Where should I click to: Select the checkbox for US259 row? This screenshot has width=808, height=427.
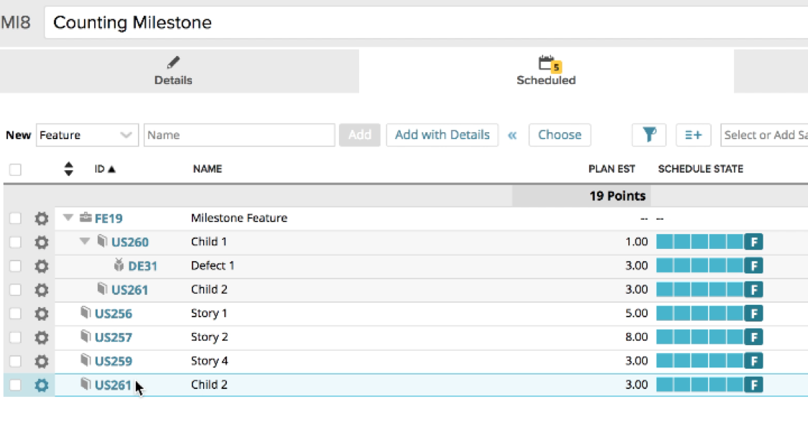coord(15,361)
